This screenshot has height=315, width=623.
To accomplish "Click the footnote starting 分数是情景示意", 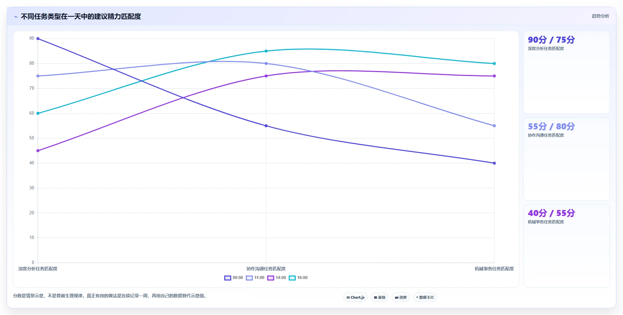I will [110, 296].
